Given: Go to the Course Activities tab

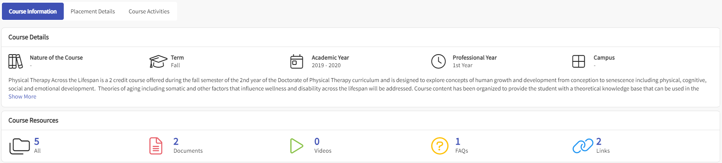Looking at the screenshot, I should click(149, 11).
